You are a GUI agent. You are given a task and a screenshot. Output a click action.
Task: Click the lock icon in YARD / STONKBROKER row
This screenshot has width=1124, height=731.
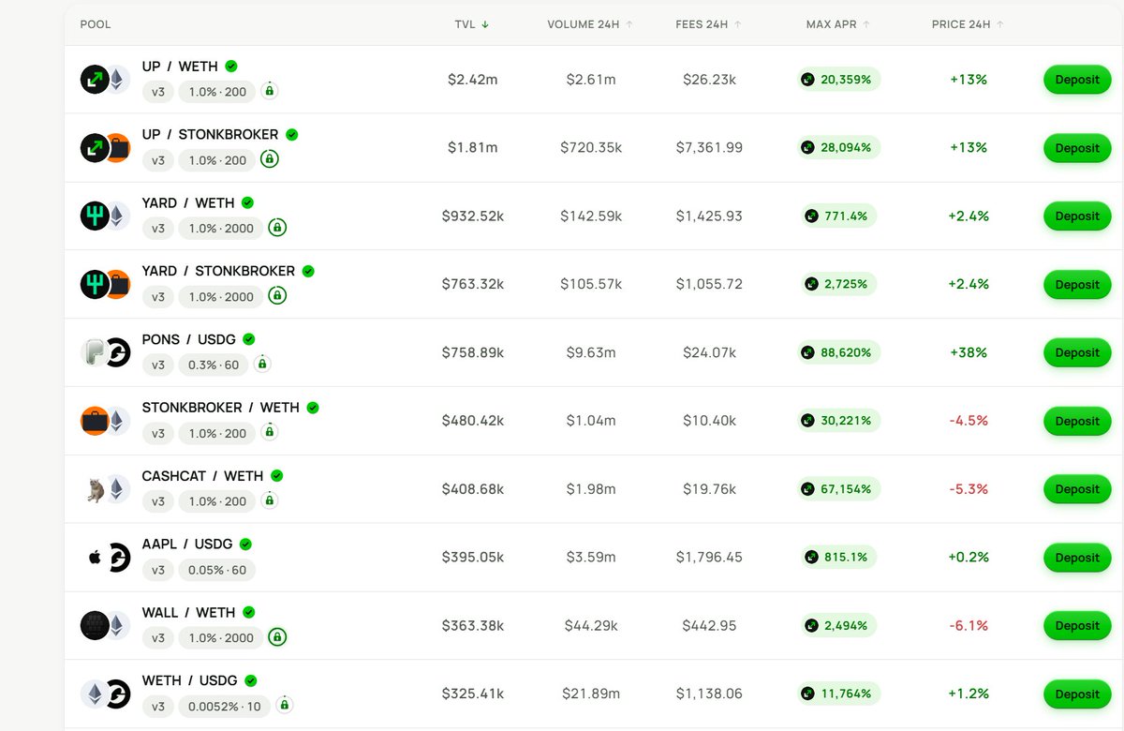click(277, 296)
